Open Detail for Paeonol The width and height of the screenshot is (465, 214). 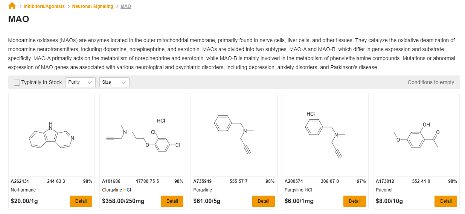446,201
